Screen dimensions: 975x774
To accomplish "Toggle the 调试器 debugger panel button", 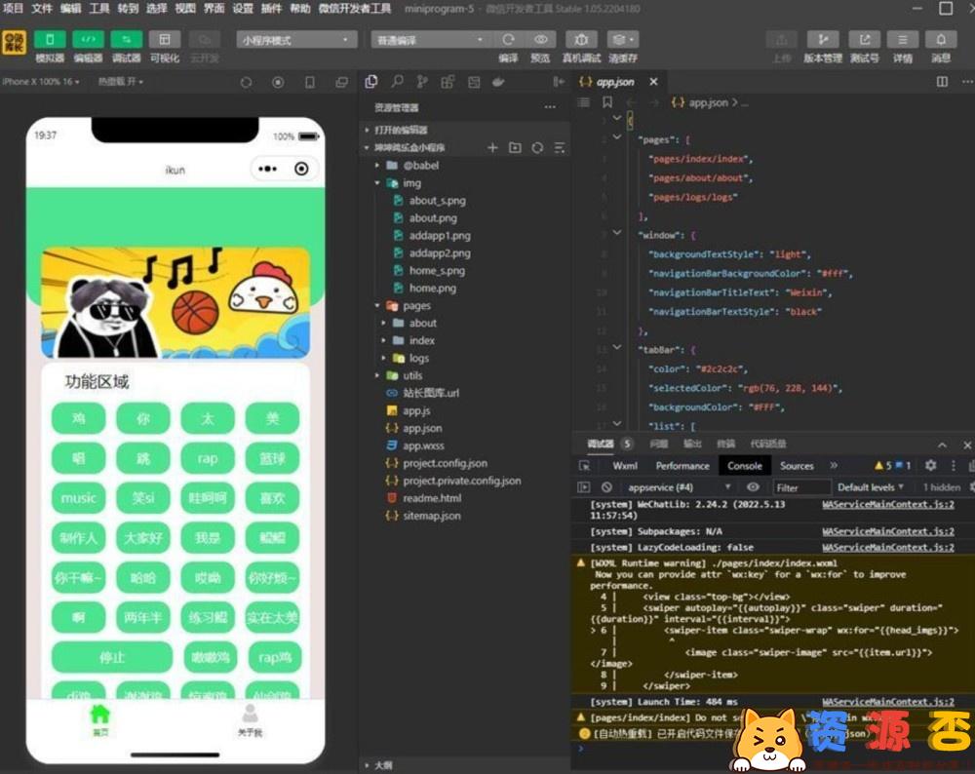I will [126, 40].
